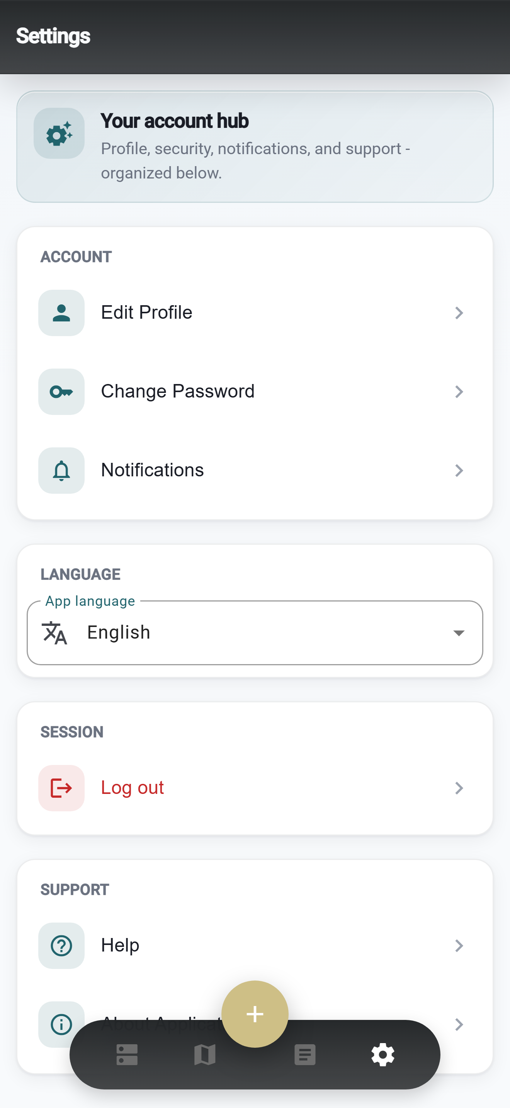Click the chevron on Notifications row

pos(459,470)
